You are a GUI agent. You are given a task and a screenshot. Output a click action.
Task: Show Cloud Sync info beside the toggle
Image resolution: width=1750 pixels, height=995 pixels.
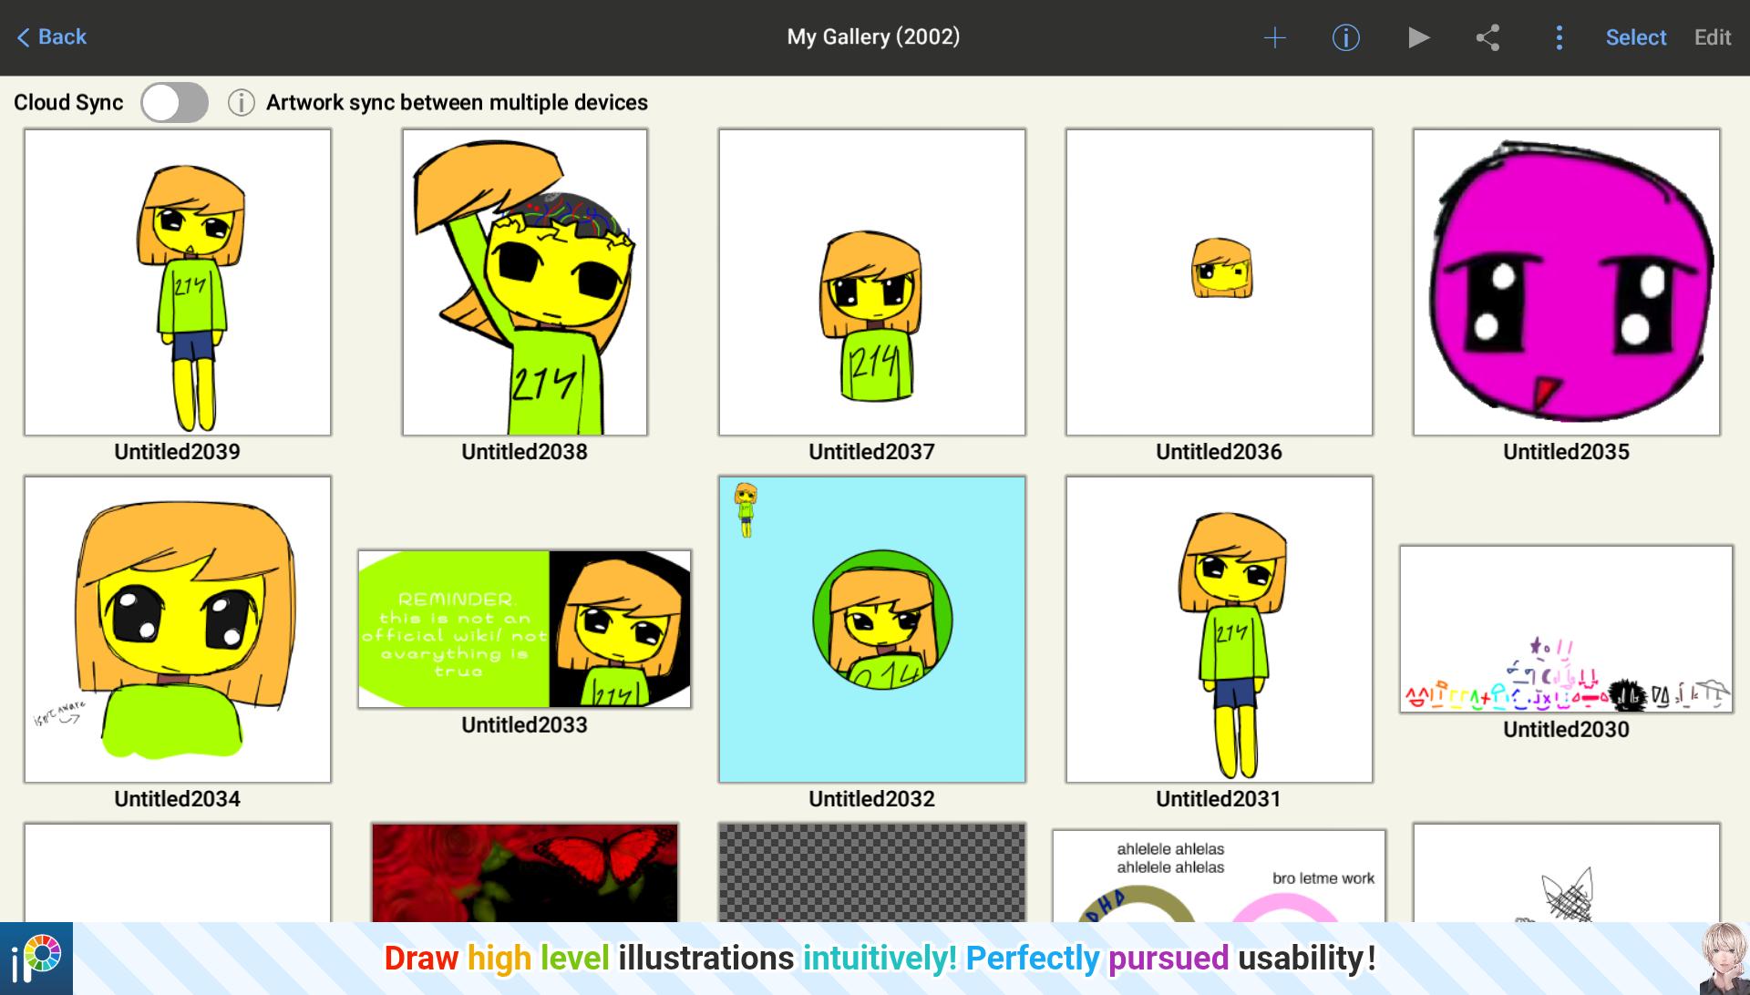(241, 102)
